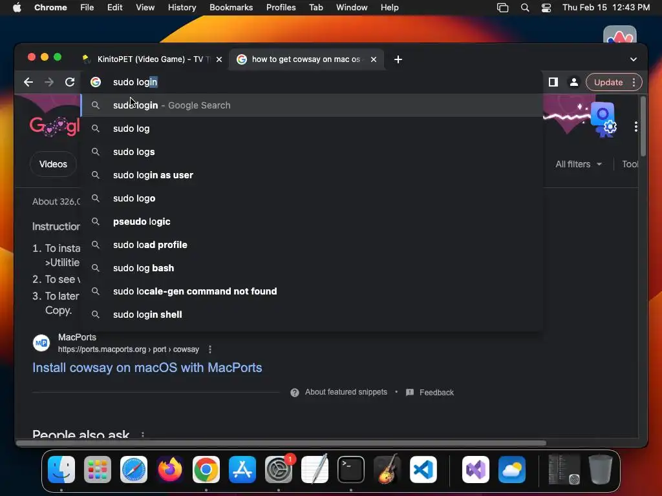This screenshot has width=662, height=496.
Task: Click the Google doodle logo
Action: click(54, 126)
